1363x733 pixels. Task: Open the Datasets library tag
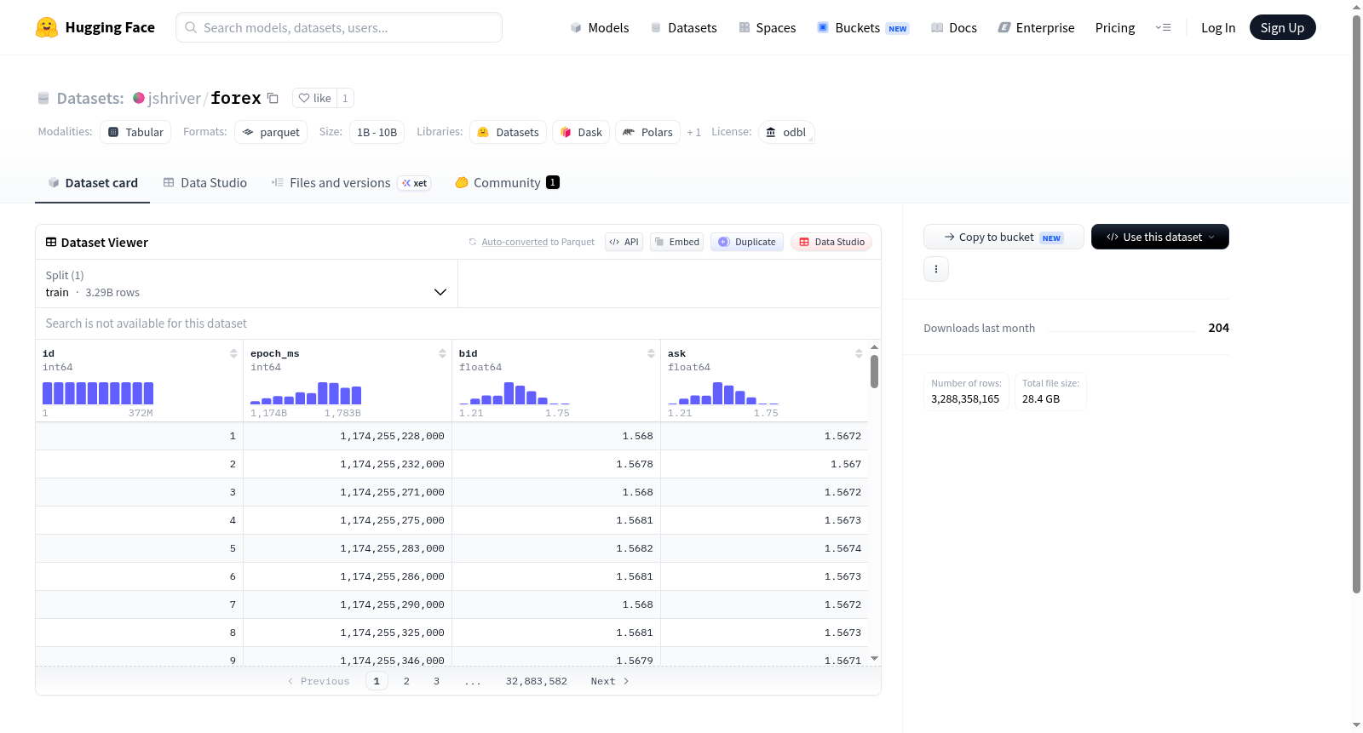(x=508, y=132)
